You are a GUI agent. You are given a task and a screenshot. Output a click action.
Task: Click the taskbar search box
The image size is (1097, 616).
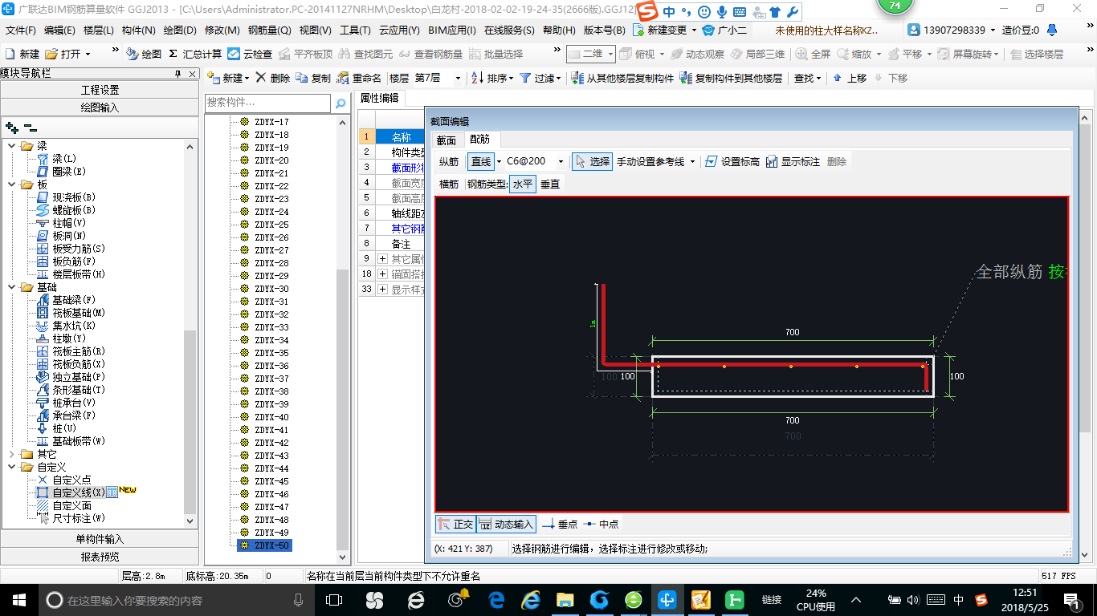pyautogui.click(x=175, y=600)
